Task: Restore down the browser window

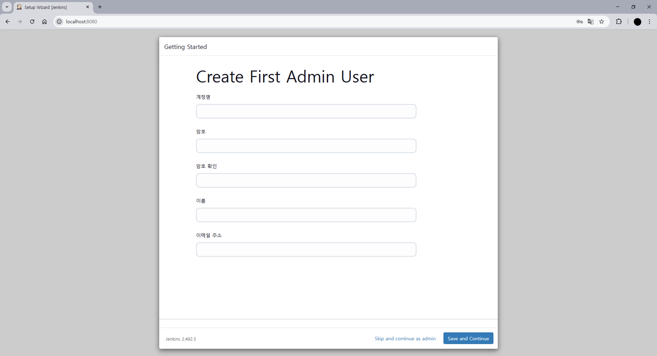Action: (633, 7)
